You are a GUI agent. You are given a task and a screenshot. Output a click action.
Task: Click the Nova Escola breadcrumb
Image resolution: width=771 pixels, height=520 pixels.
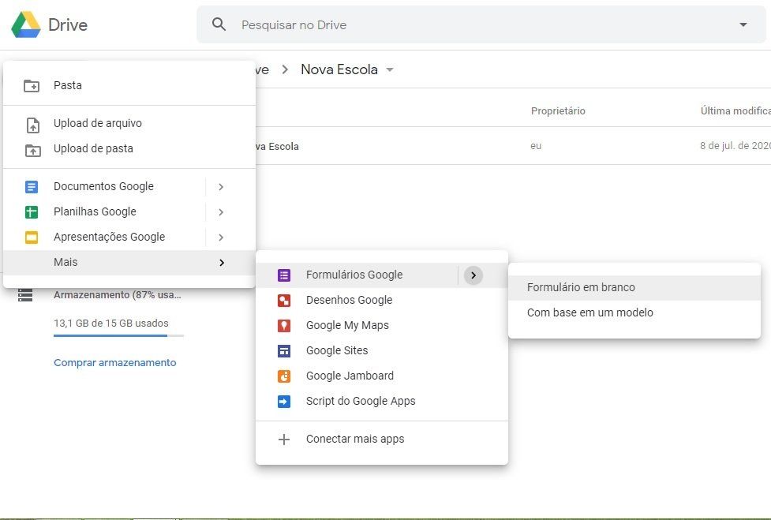coord(339,69)
